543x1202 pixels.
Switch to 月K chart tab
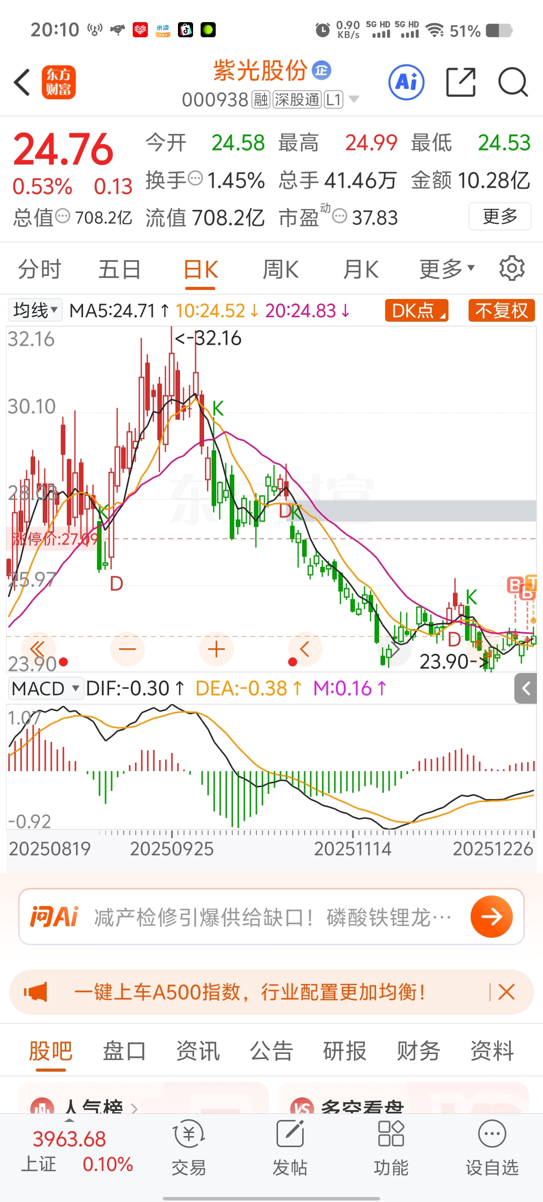[360, 269]
